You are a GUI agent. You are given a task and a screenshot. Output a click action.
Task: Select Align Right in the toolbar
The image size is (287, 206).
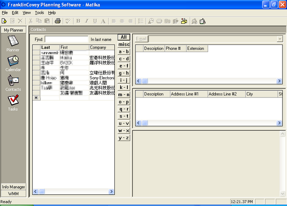click(130, 21)
